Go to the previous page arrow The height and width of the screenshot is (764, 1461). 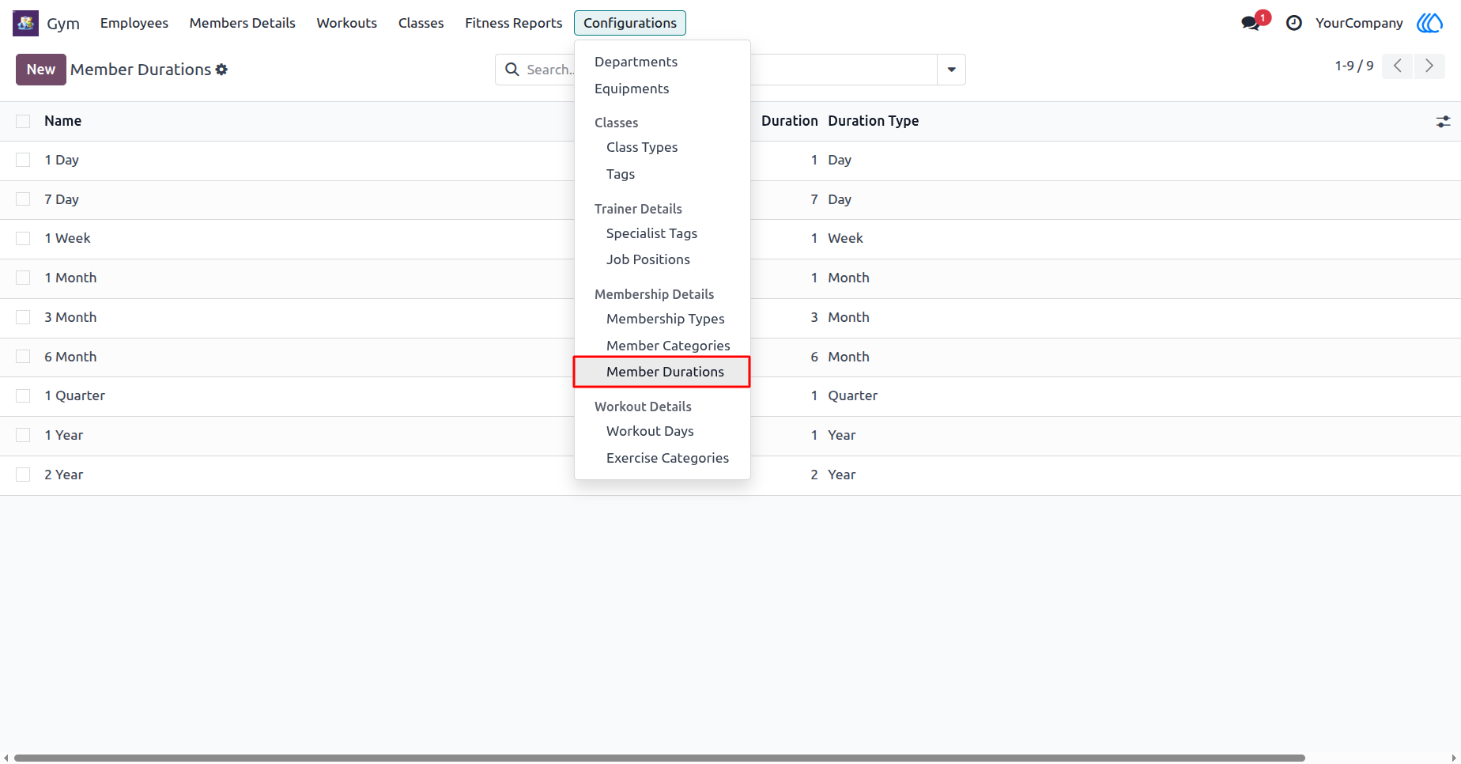click(x=1398, y=66)
